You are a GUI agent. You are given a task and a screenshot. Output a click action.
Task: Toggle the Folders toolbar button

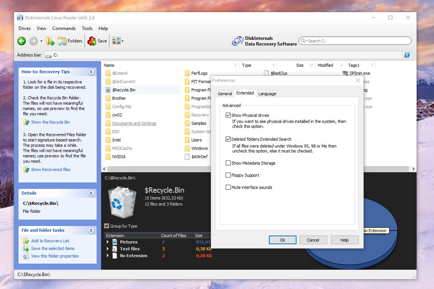[70, 41]
